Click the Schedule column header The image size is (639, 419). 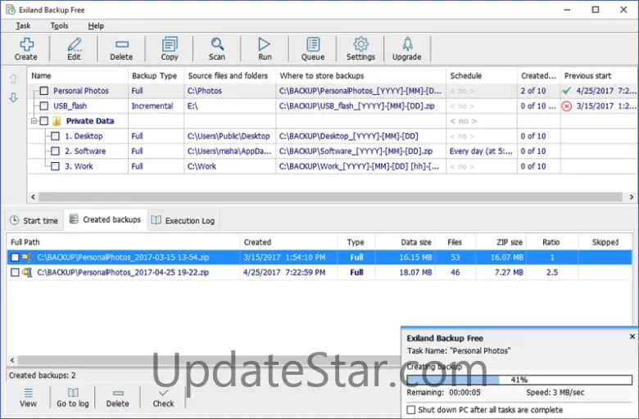481,76
